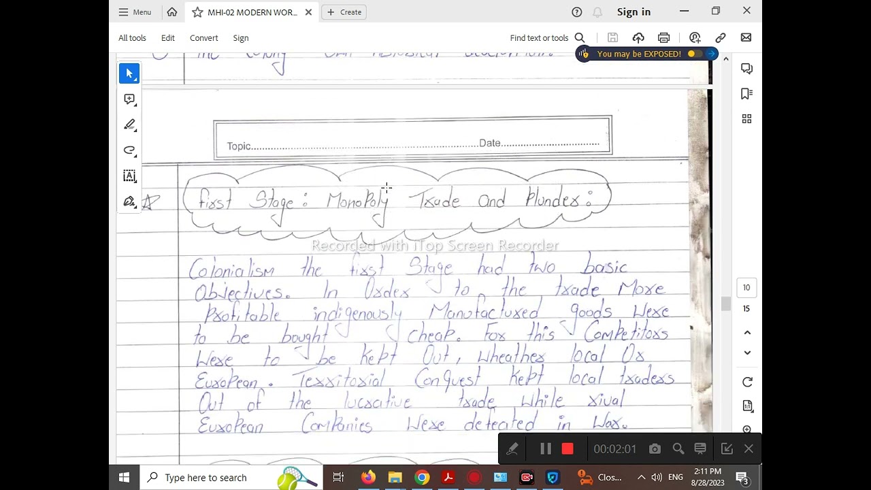Open Google Chrome from the taskbar
The height and width of the screenshot is (490, 871).
click(x=422, y=478)
